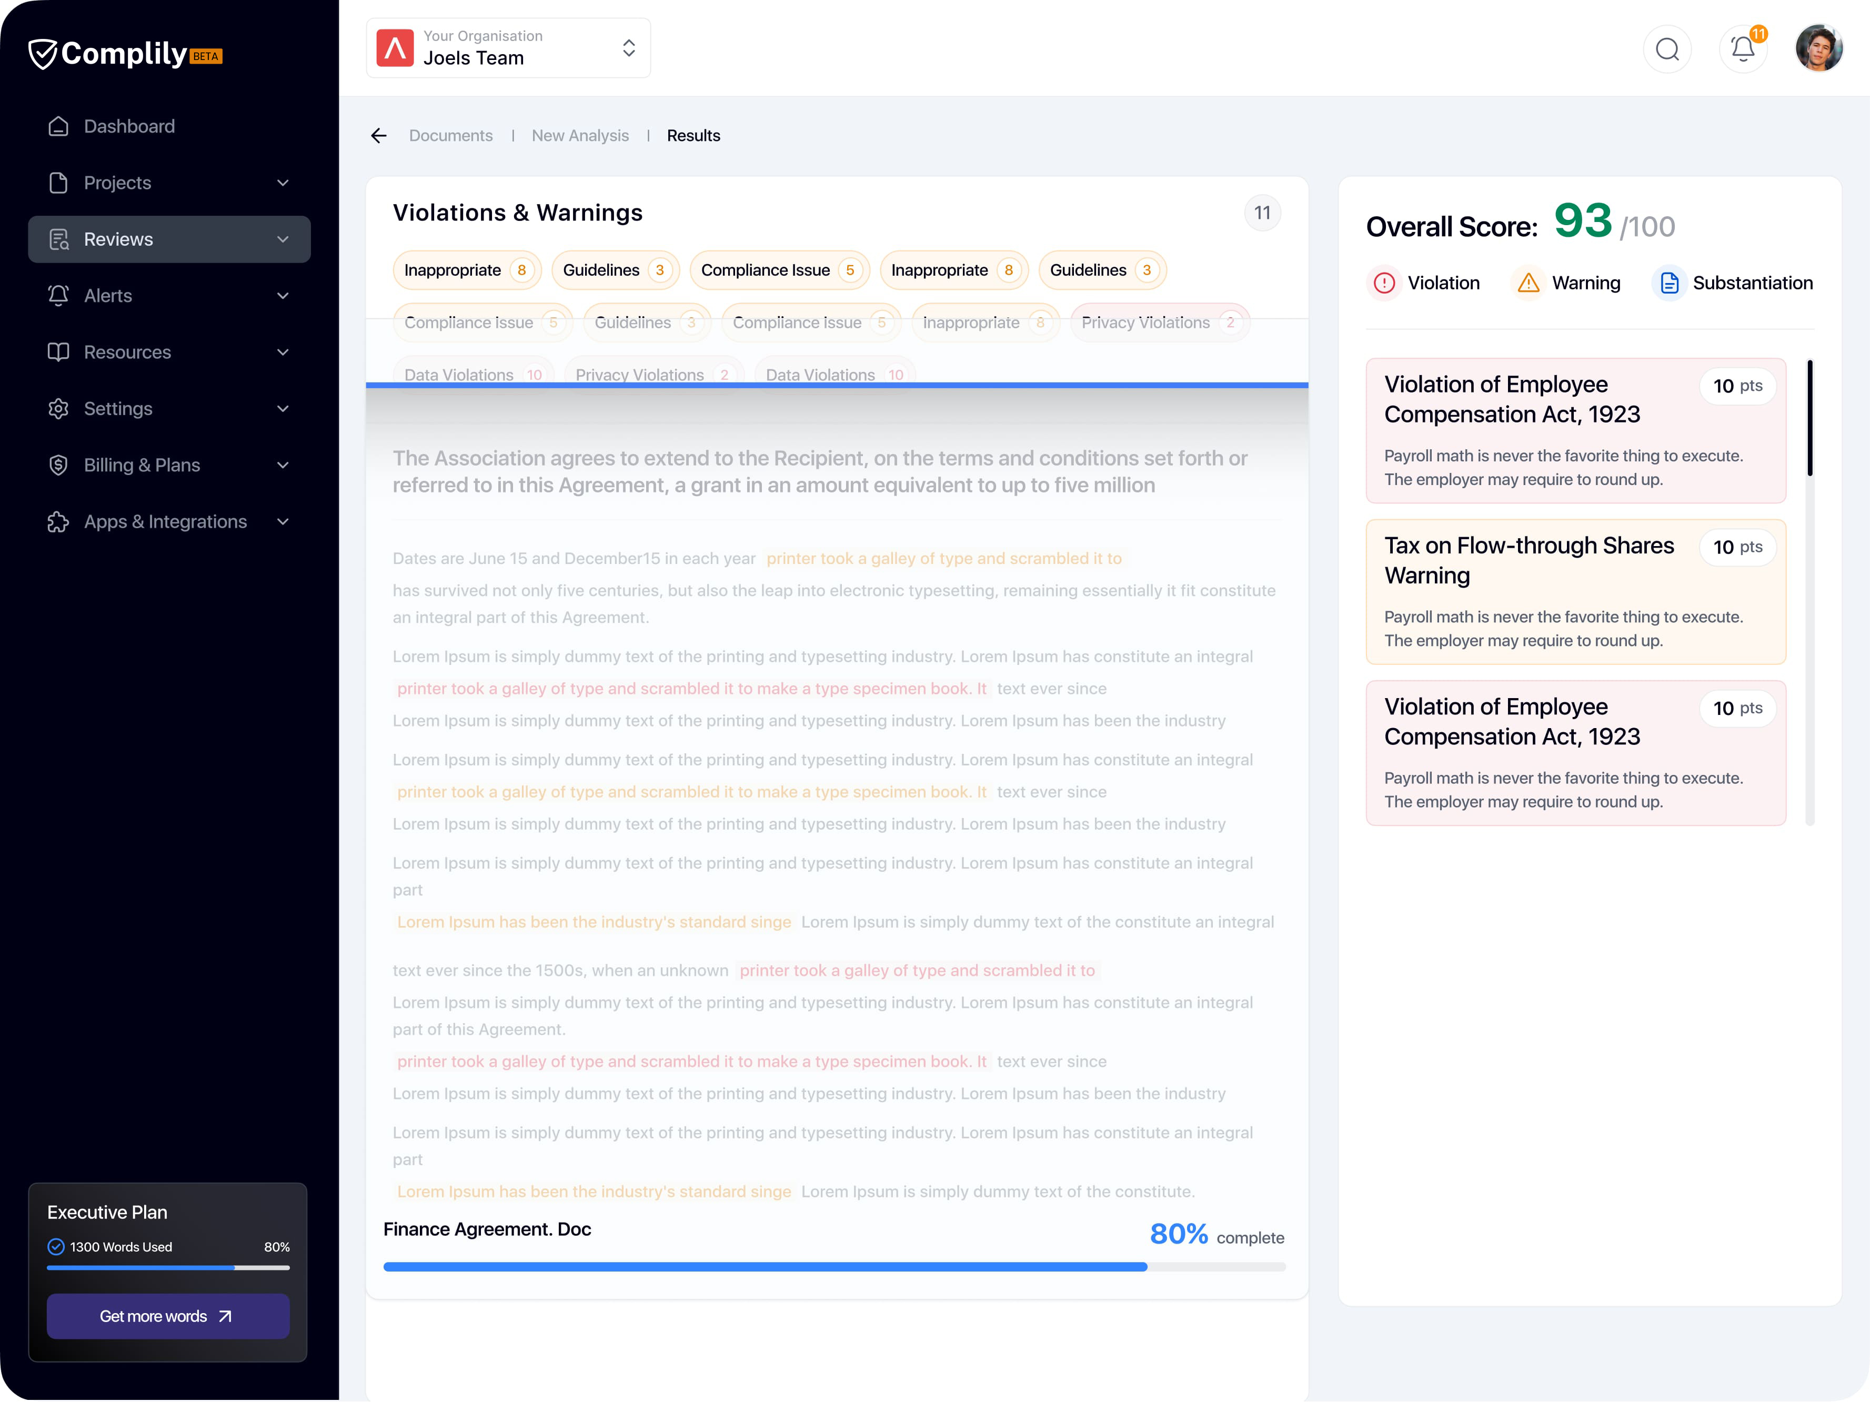This screenshot has height=1402, width=1870.
Task: Collapse the Reviews menu chevron
Action: (x=283, y=239)
